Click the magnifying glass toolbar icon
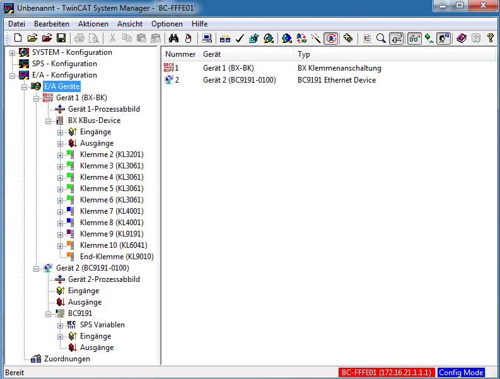 pyautogui.click(x=381, y=38)
